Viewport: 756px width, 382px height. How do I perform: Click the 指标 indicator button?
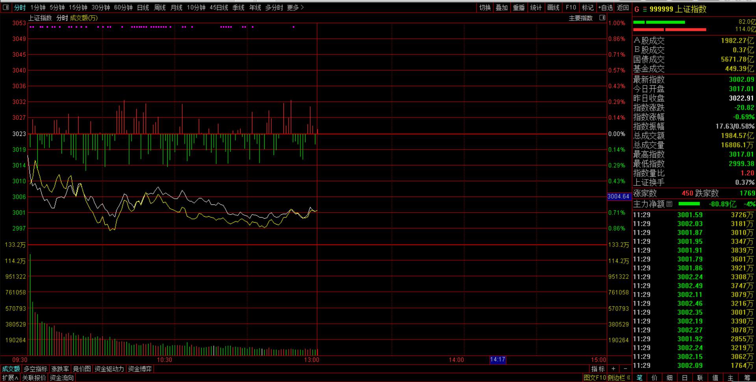[598, 369]
